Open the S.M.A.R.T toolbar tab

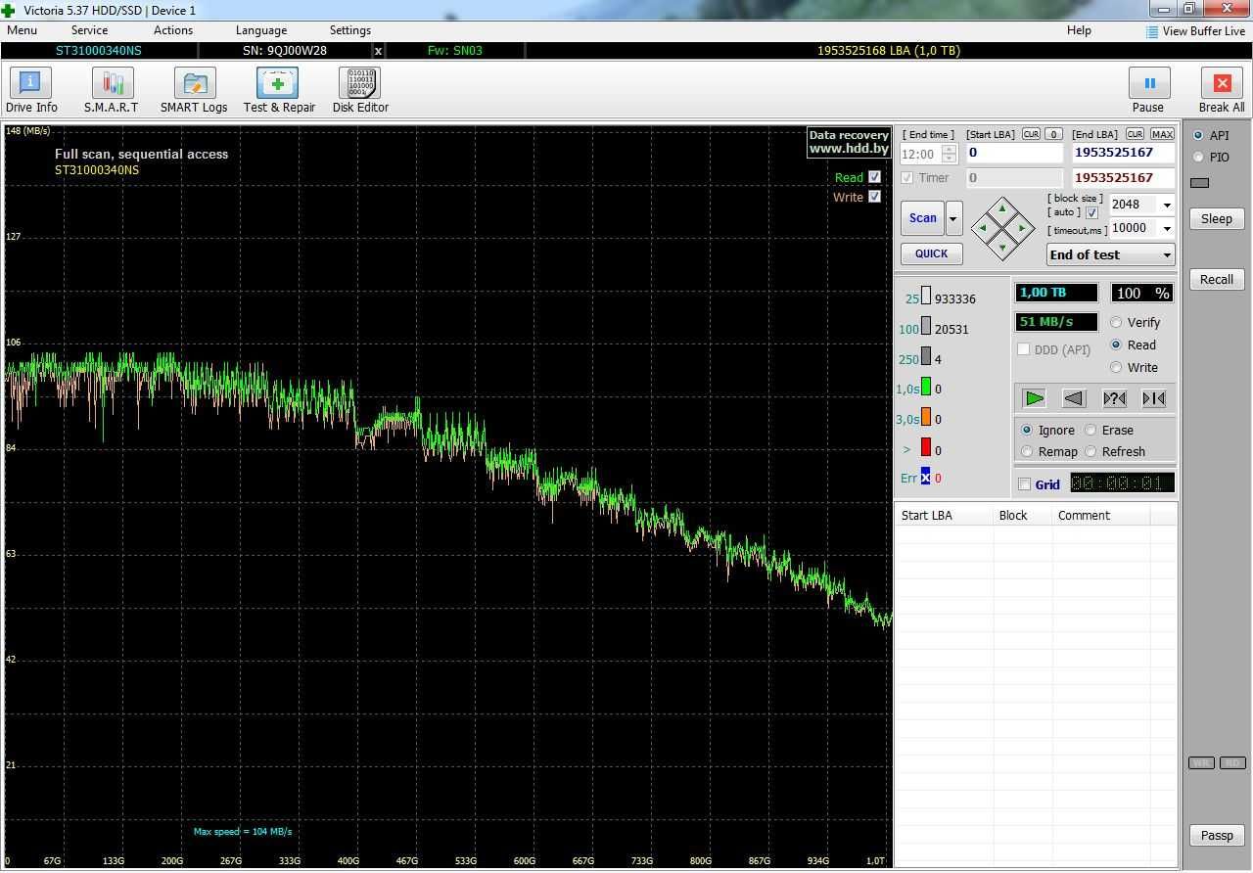coord(111,91)
